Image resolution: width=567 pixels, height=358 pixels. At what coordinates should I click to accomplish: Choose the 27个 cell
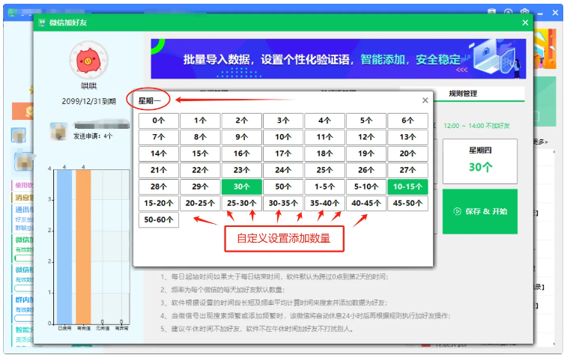407,170
